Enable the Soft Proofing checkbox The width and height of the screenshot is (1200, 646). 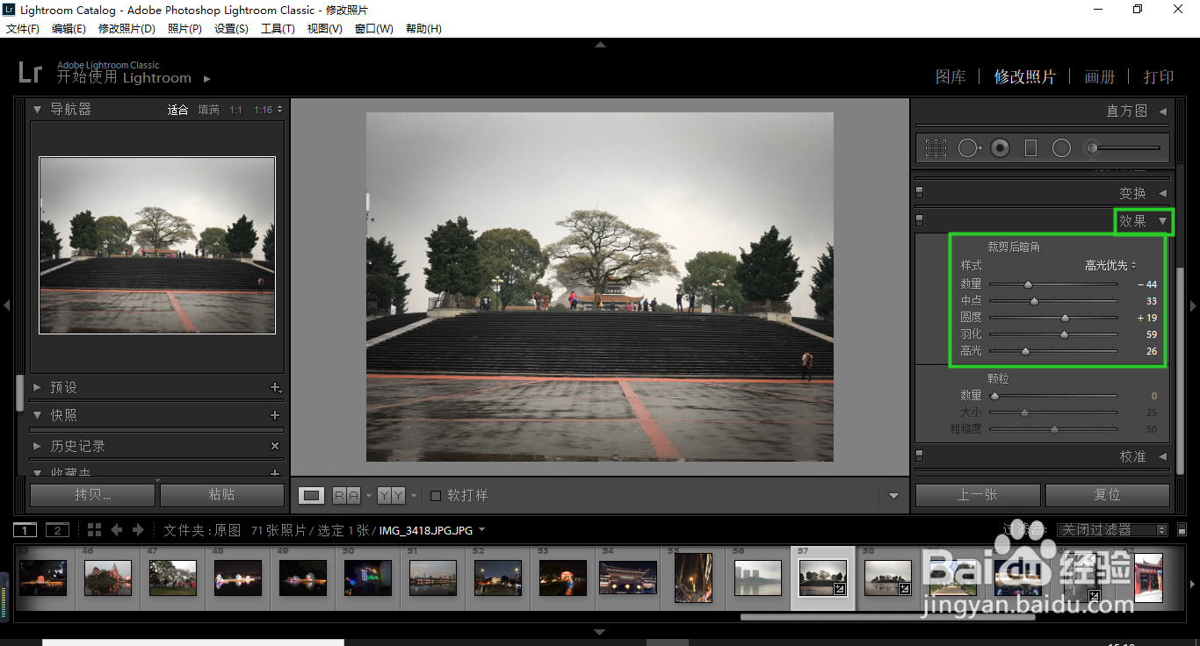pos(436,496)
